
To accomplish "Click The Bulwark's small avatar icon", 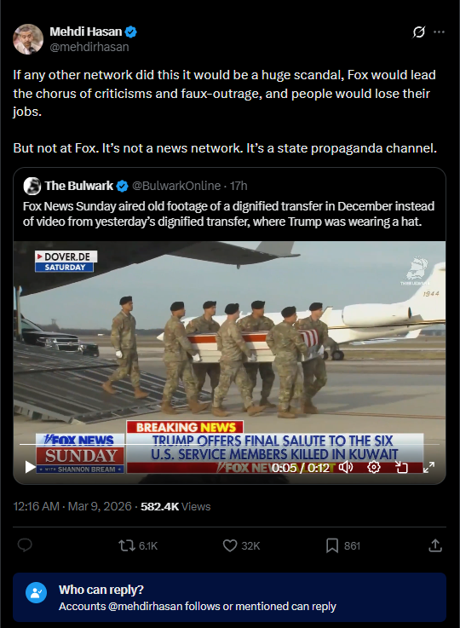I will pyautogui.click(x=32, y=186).
